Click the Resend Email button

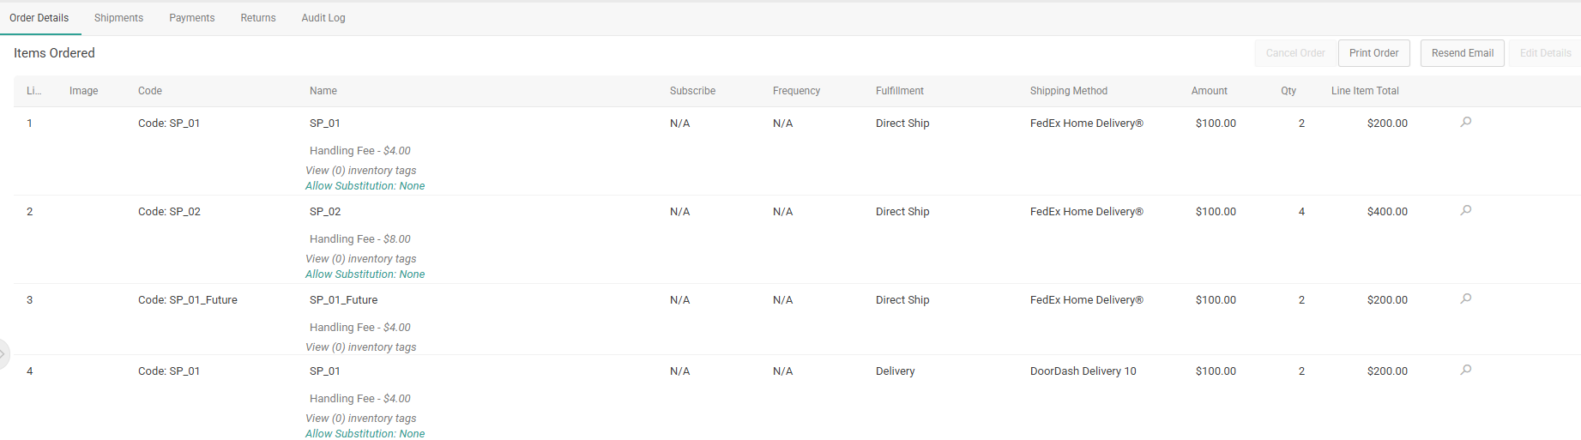1462,53
